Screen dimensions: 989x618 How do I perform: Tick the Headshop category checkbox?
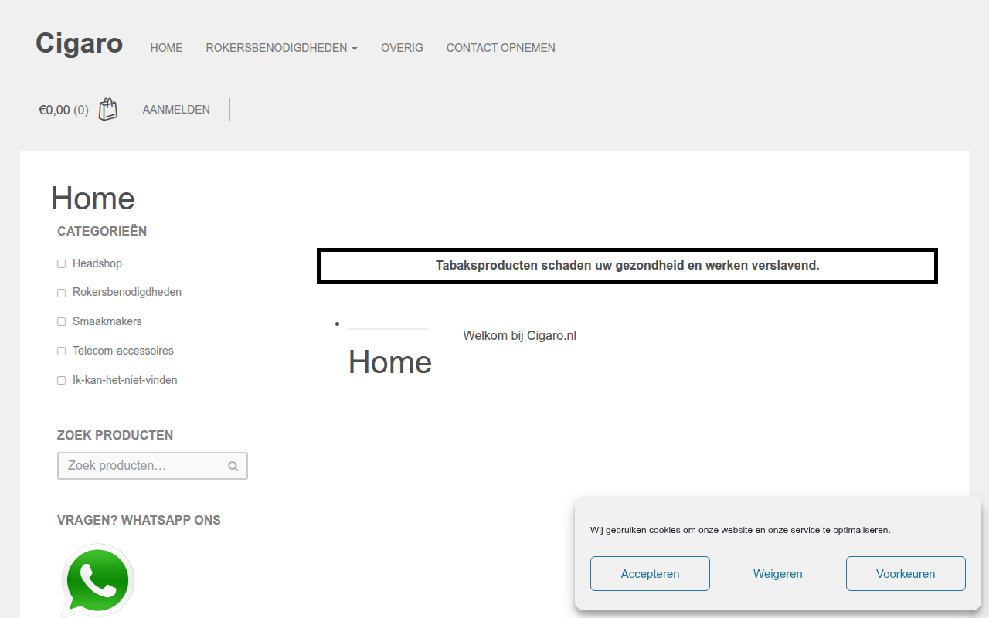click(62, 264)
